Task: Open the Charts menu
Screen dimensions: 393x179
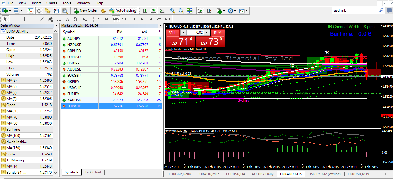Action: [x=52, y=3]
